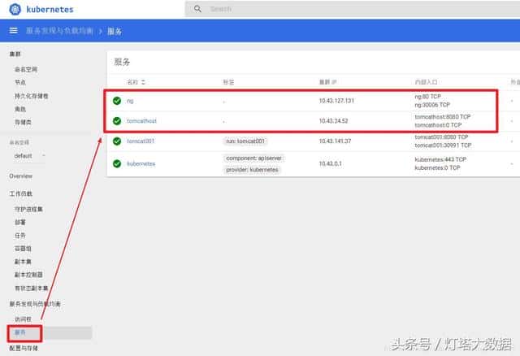Select 工作负载 section in sidebar
Viewport: 520px width, 356px height.
click(x=21, y=193)
